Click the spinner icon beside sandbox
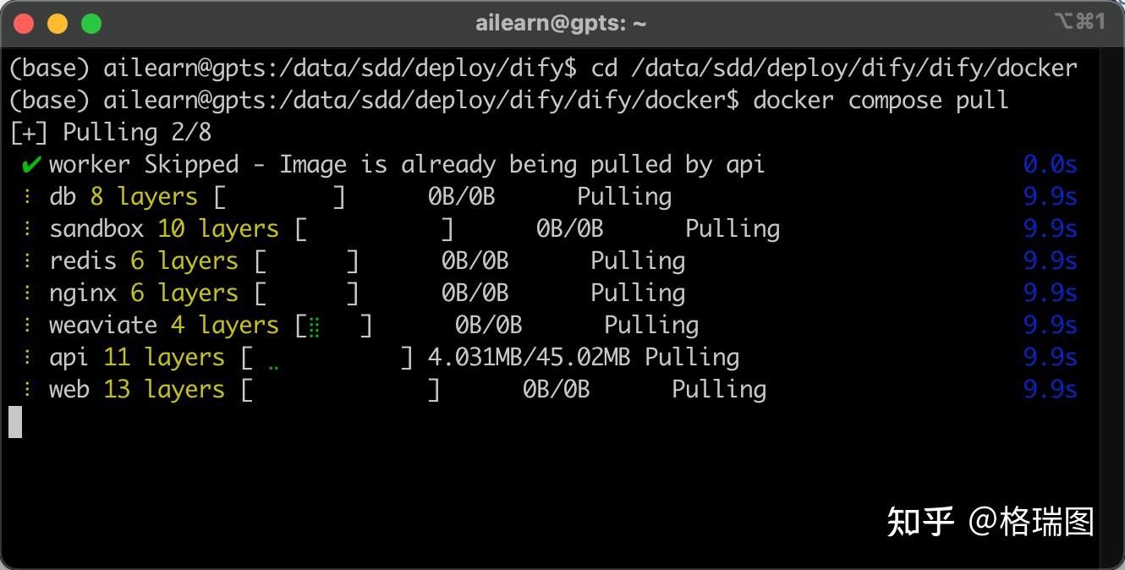 [x=28, y=229]
